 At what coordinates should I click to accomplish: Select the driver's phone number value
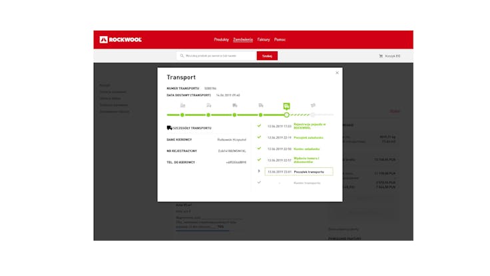[x=236, y=163]
